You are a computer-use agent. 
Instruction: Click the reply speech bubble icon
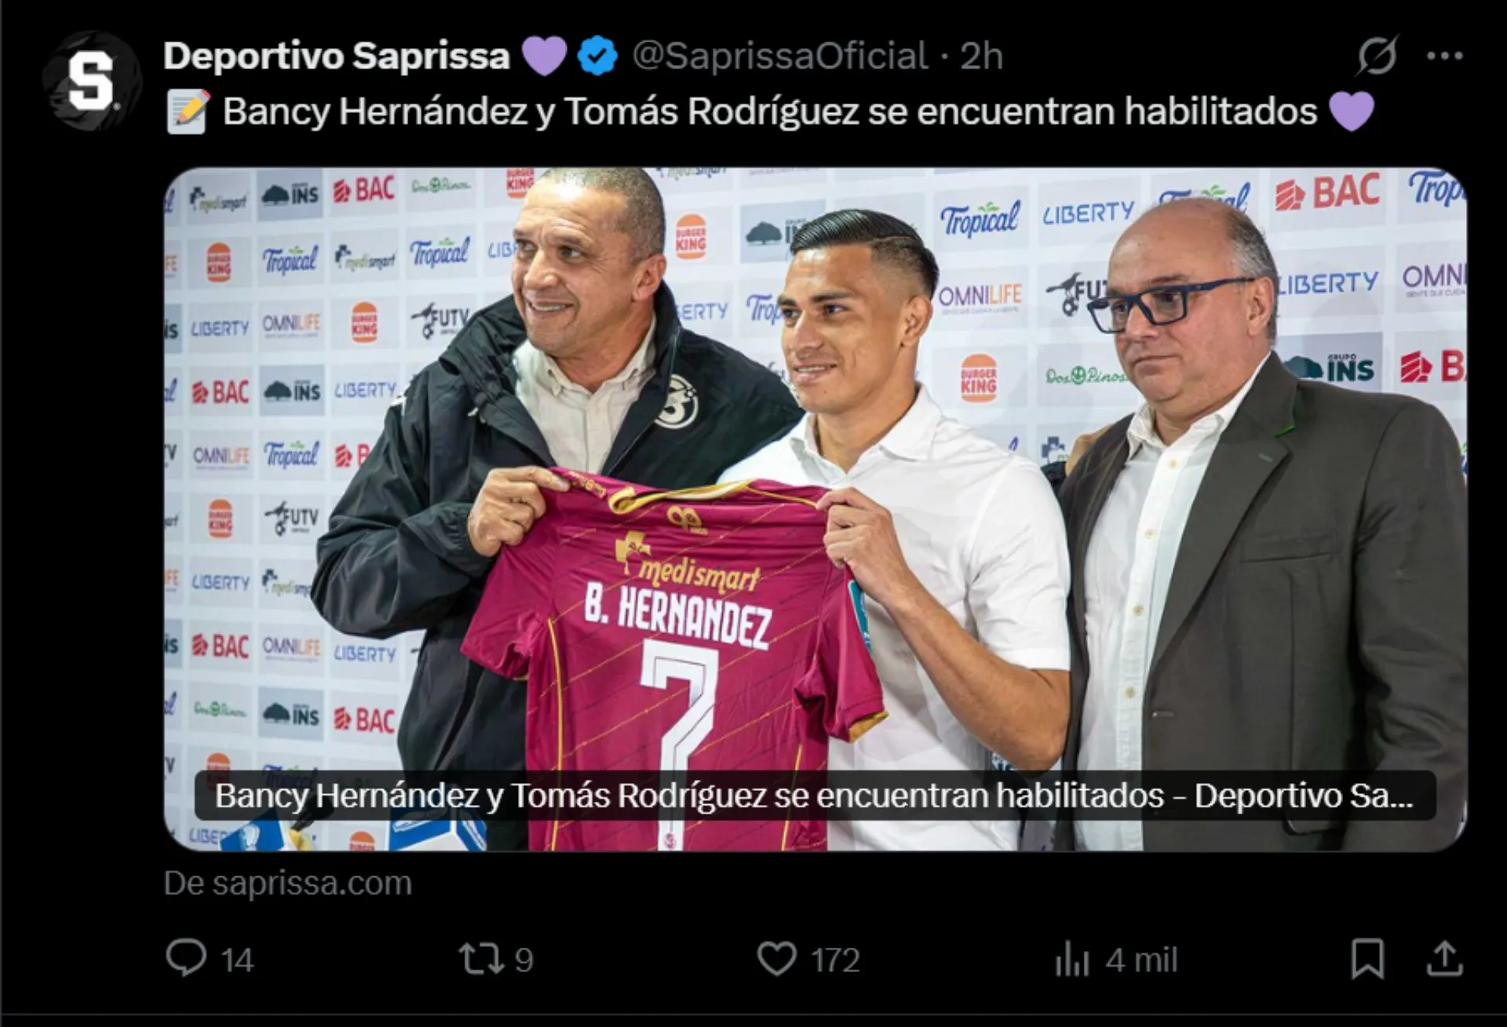pos(186,959)
